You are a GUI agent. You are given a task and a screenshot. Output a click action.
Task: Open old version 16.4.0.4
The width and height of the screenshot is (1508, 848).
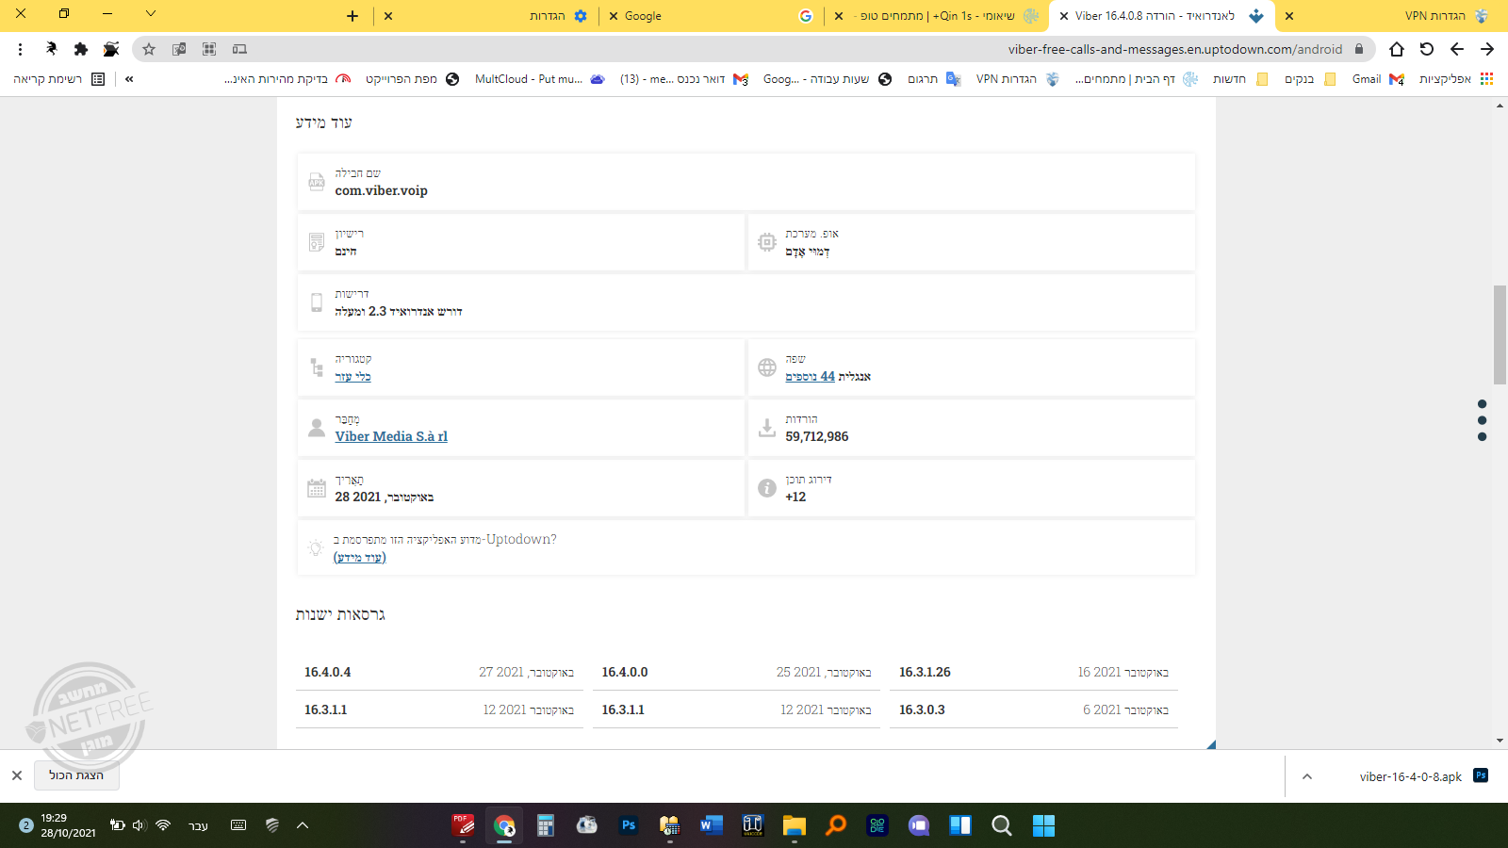point(327,672)
